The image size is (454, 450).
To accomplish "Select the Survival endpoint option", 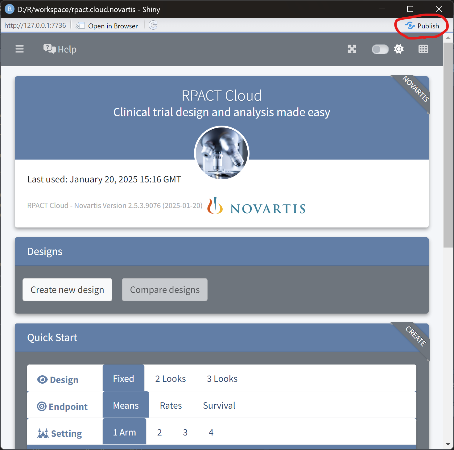I will coord(219,405).
